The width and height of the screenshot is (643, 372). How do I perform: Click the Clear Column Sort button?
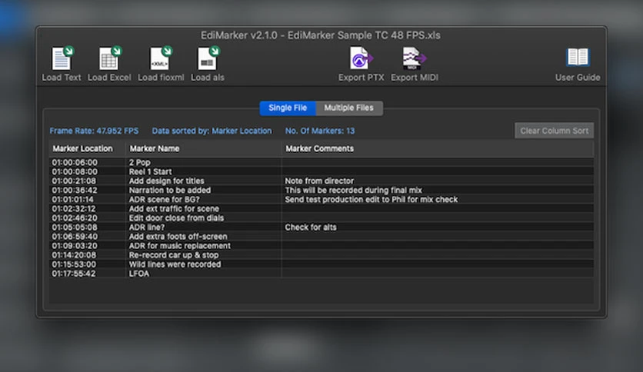(x=554, y=131)
